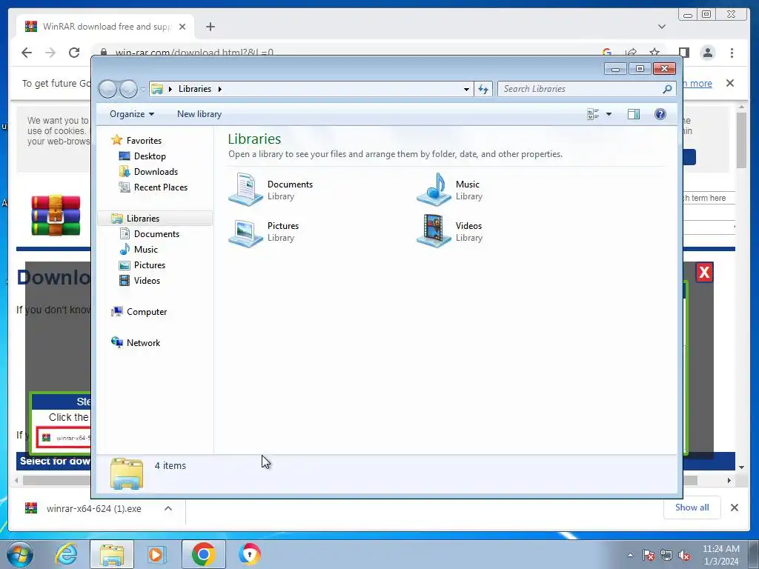Toggle Chrome side panel icon
The height and width of the screenshot is (569, 759).
[x=683, y=53]
